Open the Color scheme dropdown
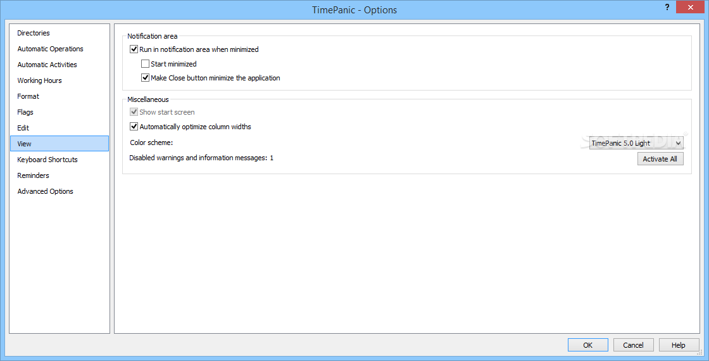 tap(636, 143)
